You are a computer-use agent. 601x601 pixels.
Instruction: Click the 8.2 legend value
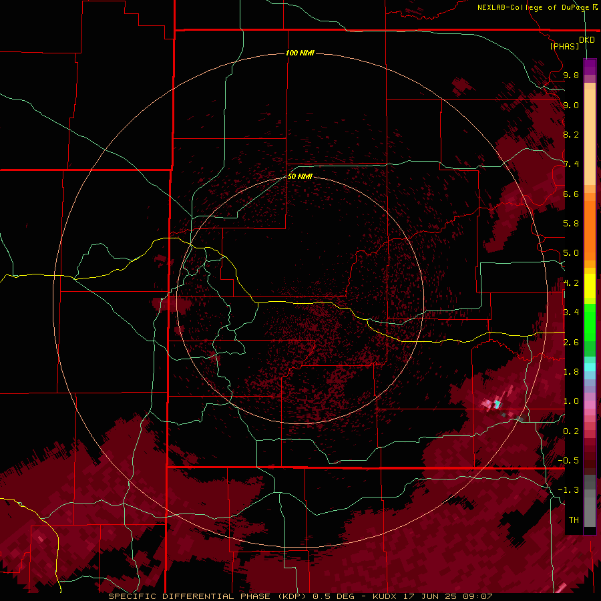(x=571, y=135)
